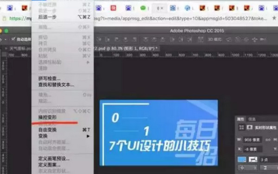Viewport: 278px width, 174px height.
Task: Select 查找和替换文本... menu entry
Action: coord(63,85)
